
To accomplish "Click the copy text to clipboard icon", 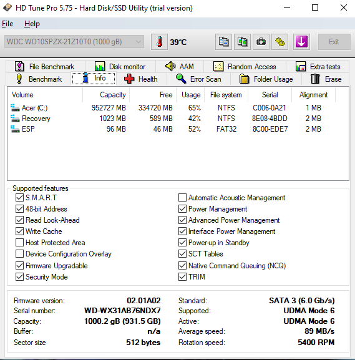I will pos(223,42).
